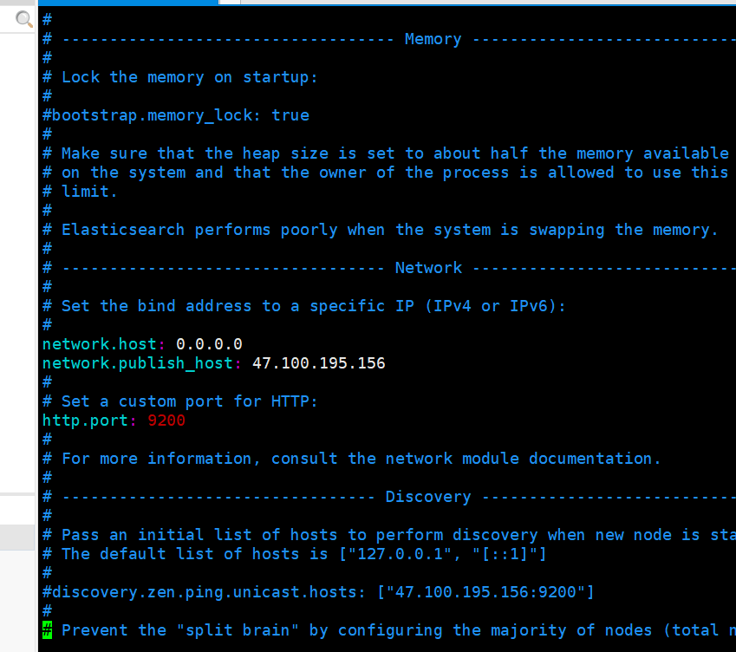Click the "Lock the memory on startup" comment
736x652 pixels.
[x=189, y=77]
